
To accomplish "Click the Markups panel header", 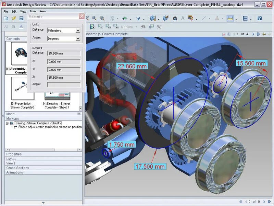I will tap(43, 118).
